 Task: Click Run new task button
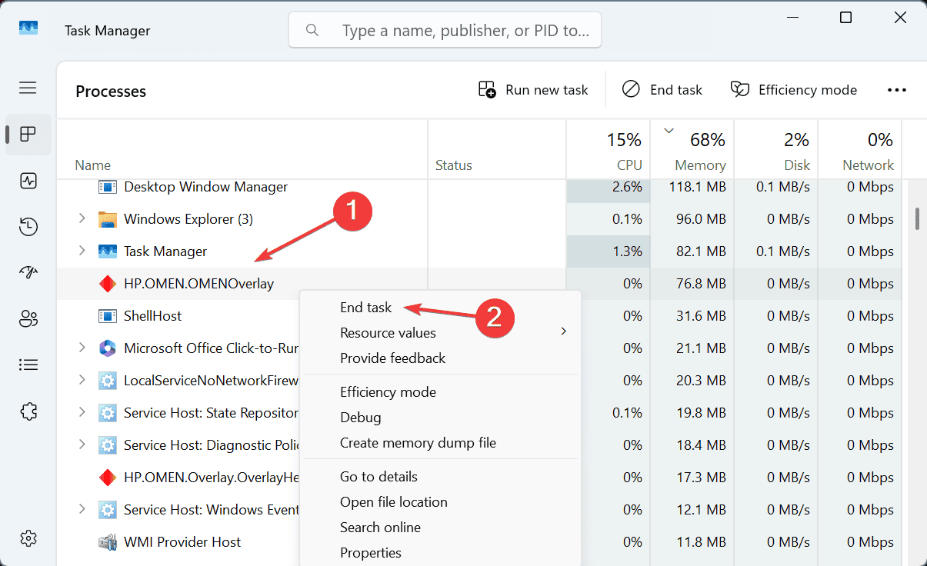point(533,90)
